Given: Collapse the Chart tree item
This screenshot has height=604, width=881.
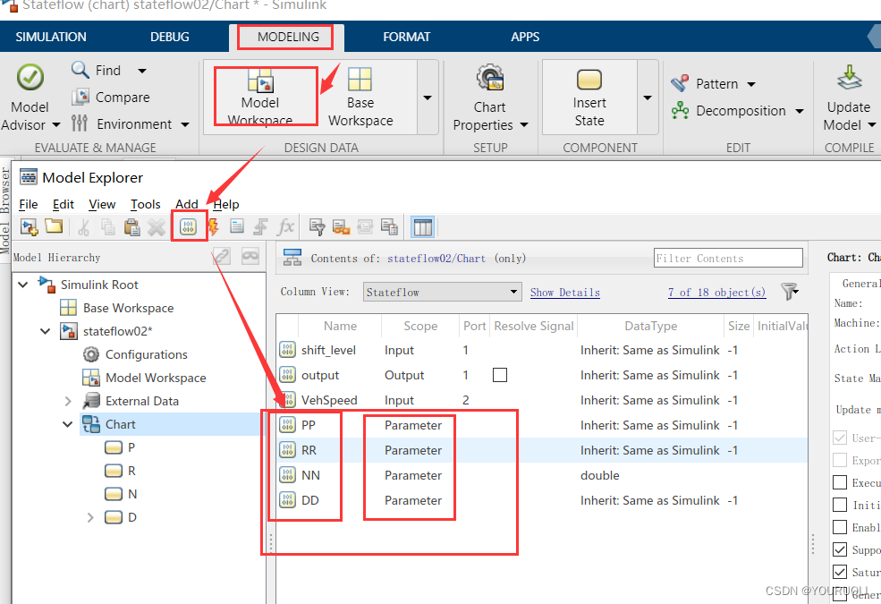Looking at the screenshot, I should pyautogui.click(x=67, y=423).
